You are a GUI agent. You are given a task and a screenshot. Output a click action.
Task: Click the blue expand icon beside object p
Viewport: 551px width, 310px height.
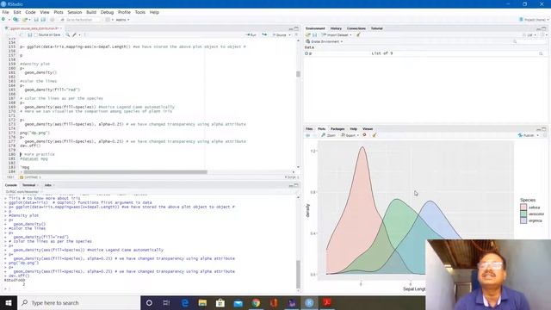tap(306, 53)
